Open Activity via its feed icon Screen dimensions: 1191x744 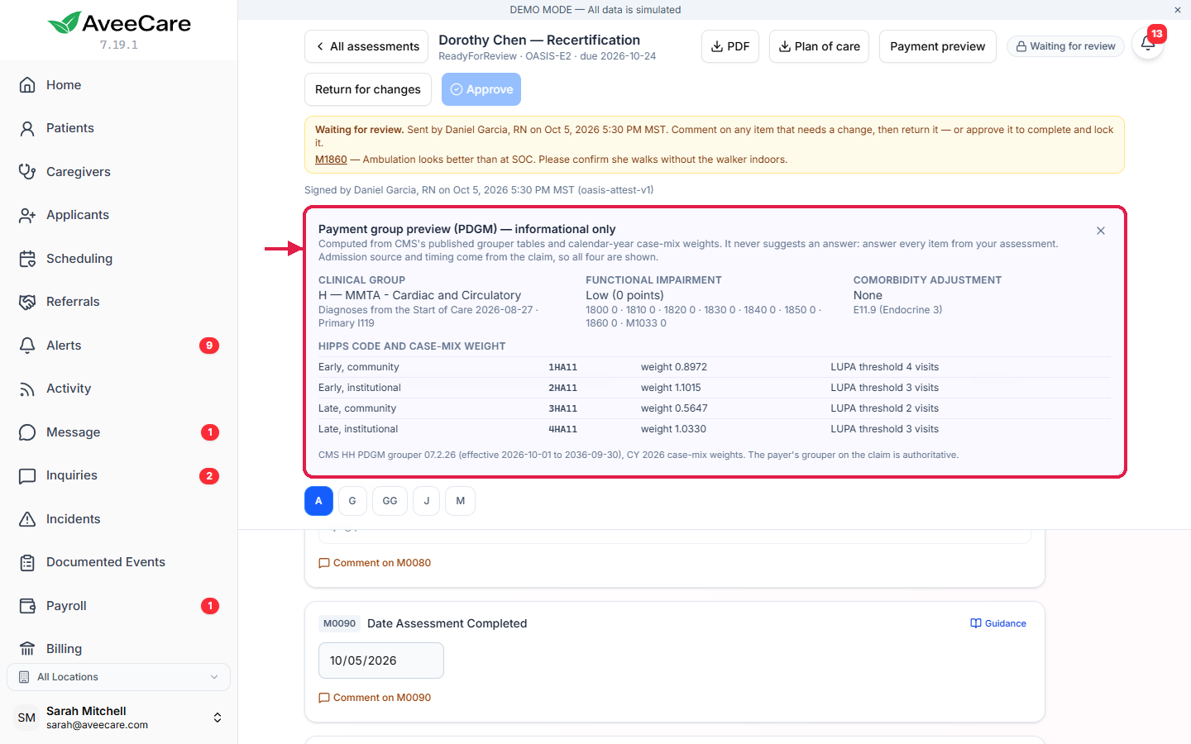pyautogui.click(x=27, y=389)
